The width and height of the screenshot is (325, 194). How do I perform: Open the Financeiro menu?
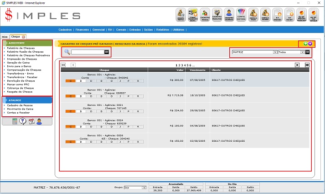(x=82, y=30)
